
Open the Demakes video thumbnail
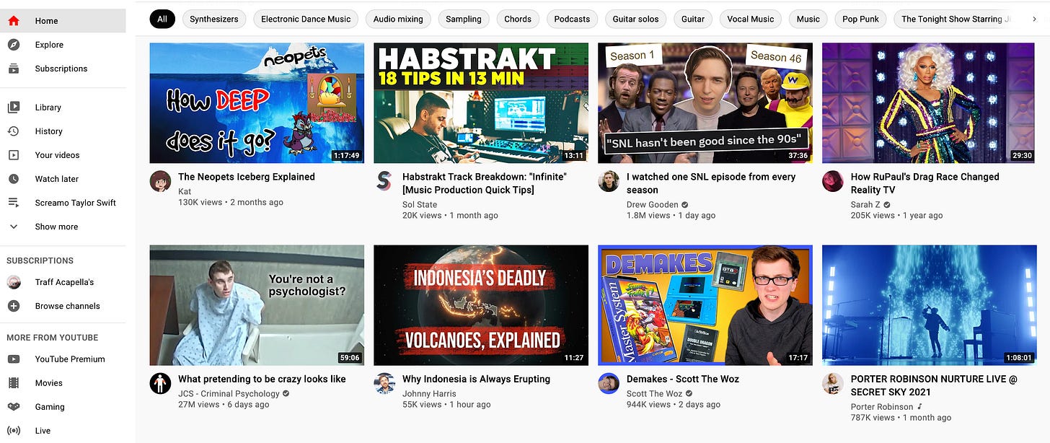pyautogui.click(x=705, y=305)
